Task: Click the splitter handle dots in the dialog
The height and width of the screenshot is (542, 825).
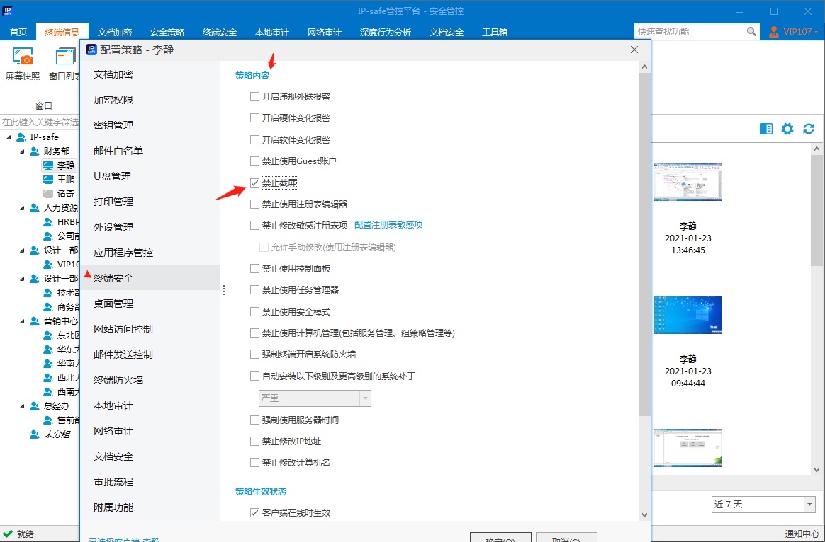Action: (x=224, y=290)
